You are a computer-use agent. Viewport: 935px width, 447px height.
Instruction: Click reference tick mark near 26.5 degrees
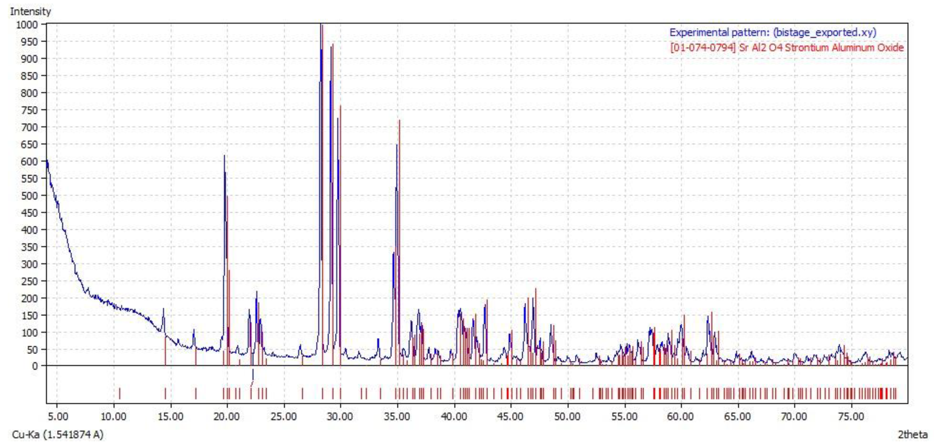pyautogui.click(x=302, y=393)
